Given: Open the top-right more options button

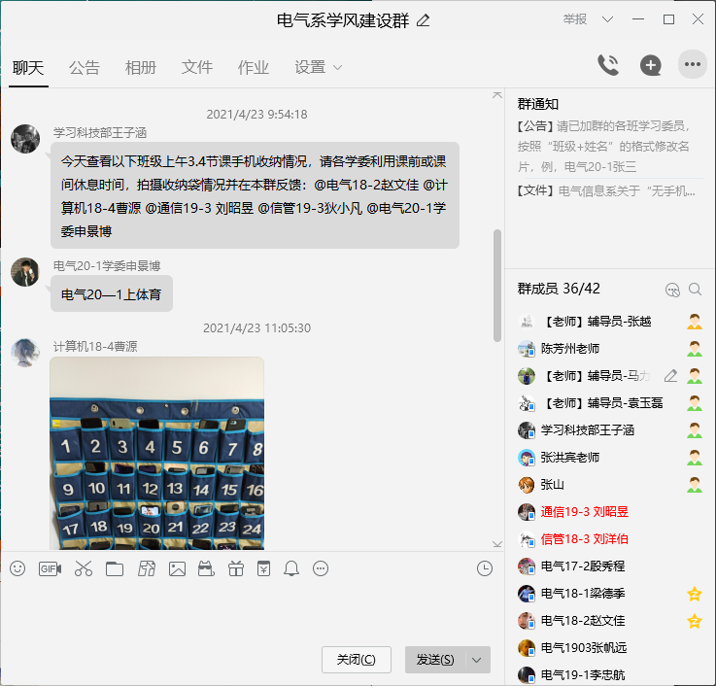Looking at the screenshot, I should [693, 64].
